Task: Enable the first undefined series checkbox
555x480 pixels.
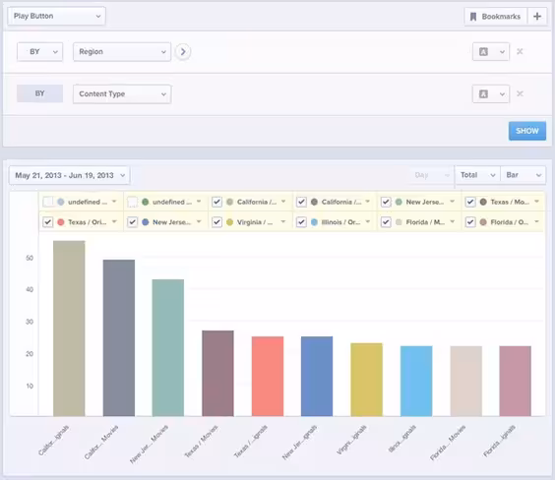Action: point(47,202)
